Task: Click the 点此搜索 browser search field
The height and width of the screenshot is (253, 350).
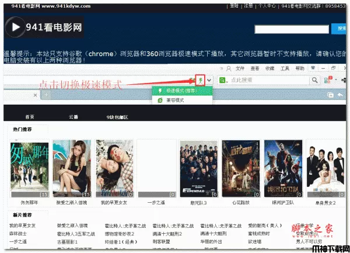Action: pos(269,80)
